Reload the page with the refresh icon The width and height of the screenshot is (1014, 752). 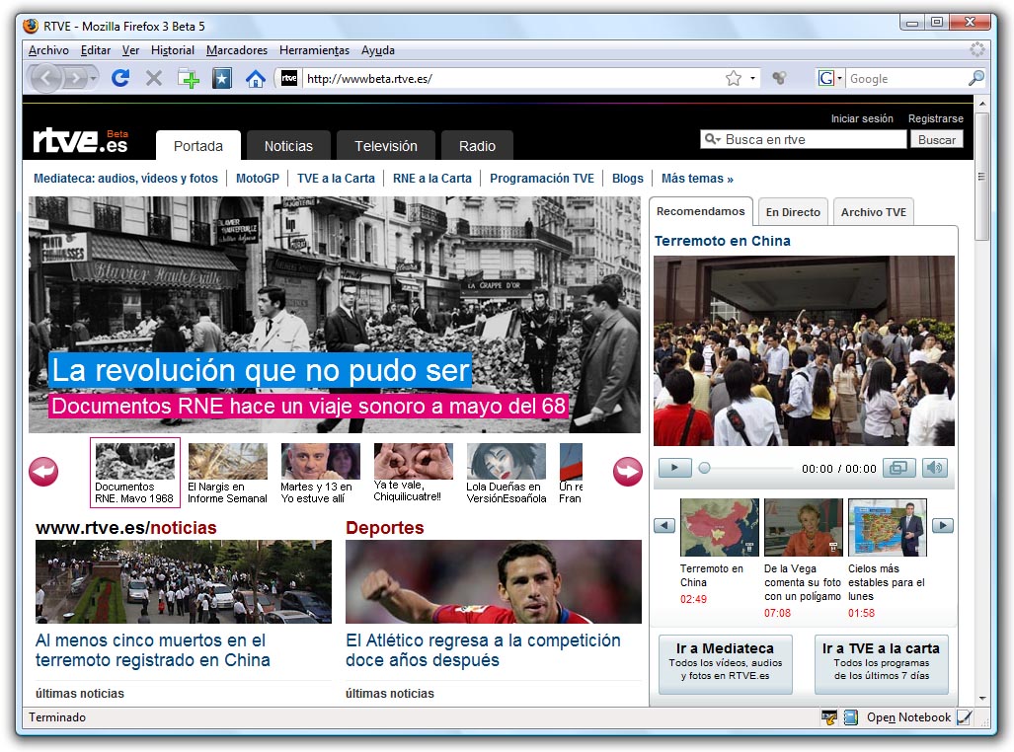(120, 79)
